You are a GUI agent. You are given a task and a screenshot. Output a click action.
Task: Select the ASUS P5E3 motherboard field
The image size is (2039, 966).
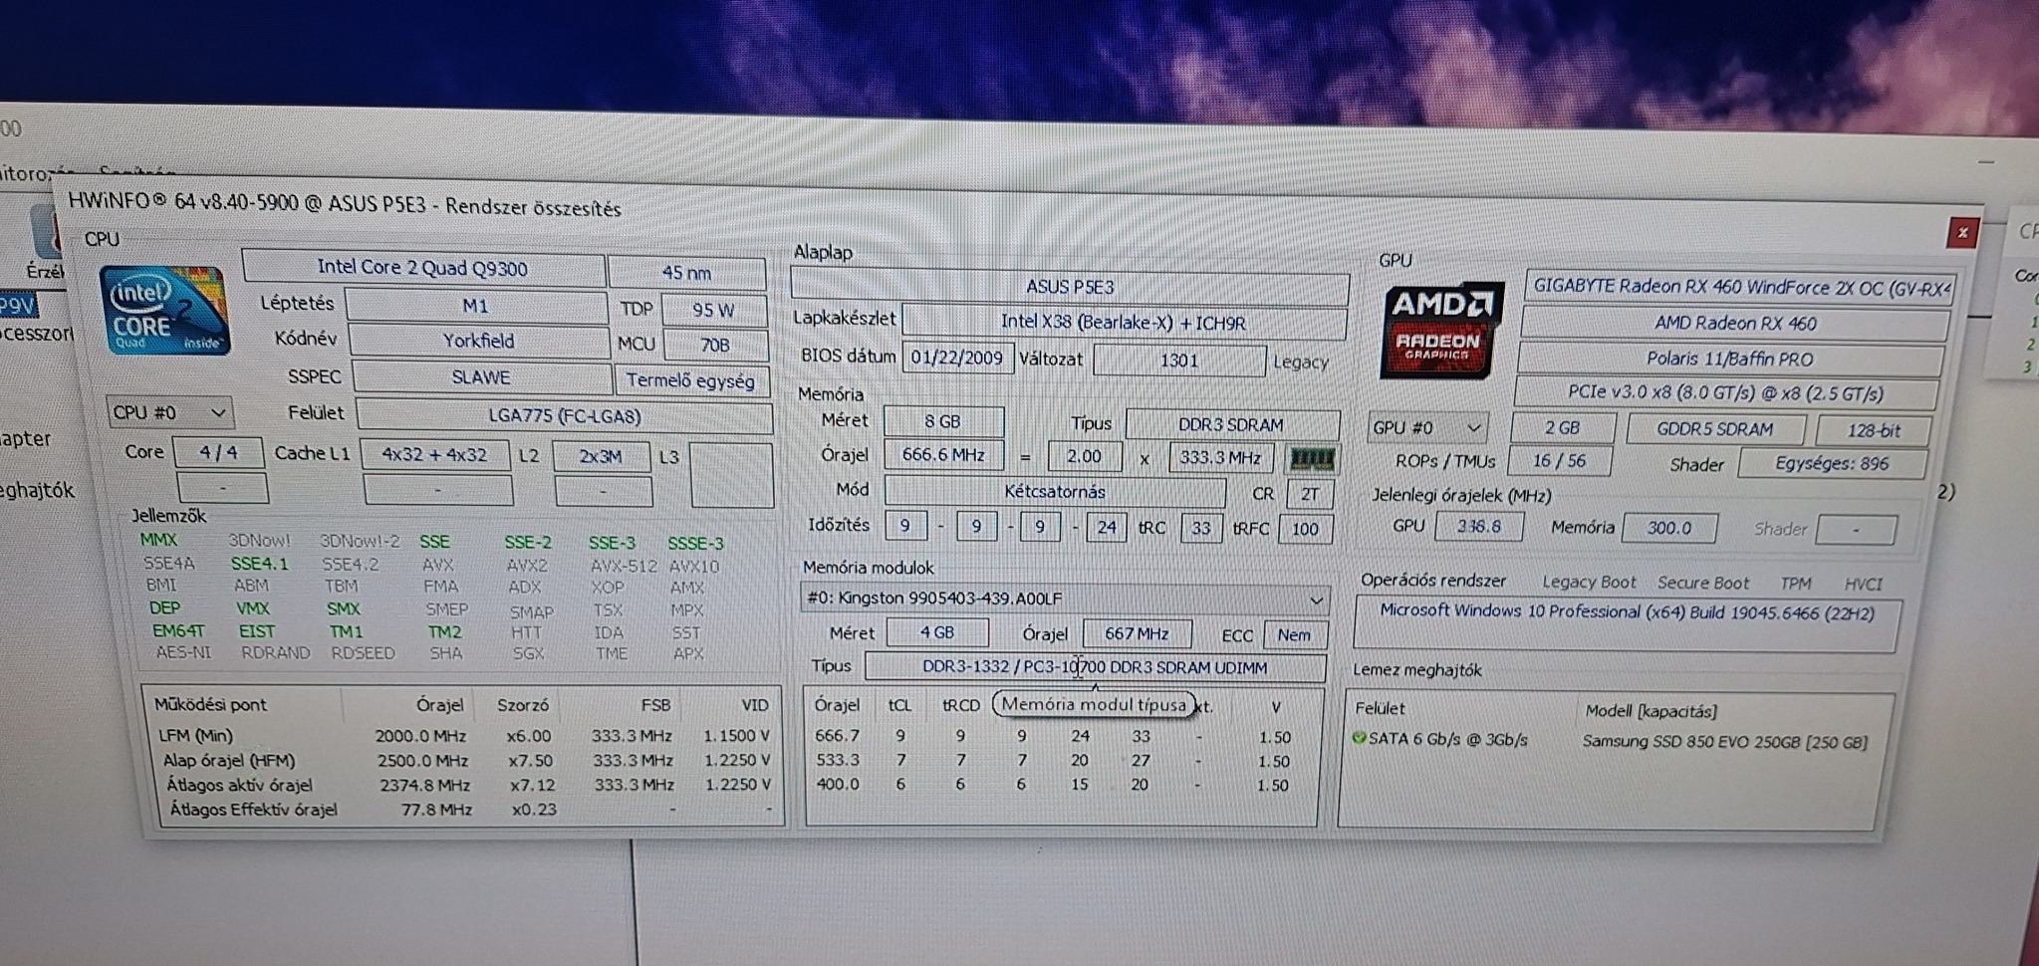coord(1070,287)
